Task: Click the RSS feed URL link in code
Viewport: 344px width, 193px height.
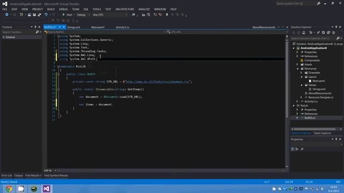Action: click(157, 81)
